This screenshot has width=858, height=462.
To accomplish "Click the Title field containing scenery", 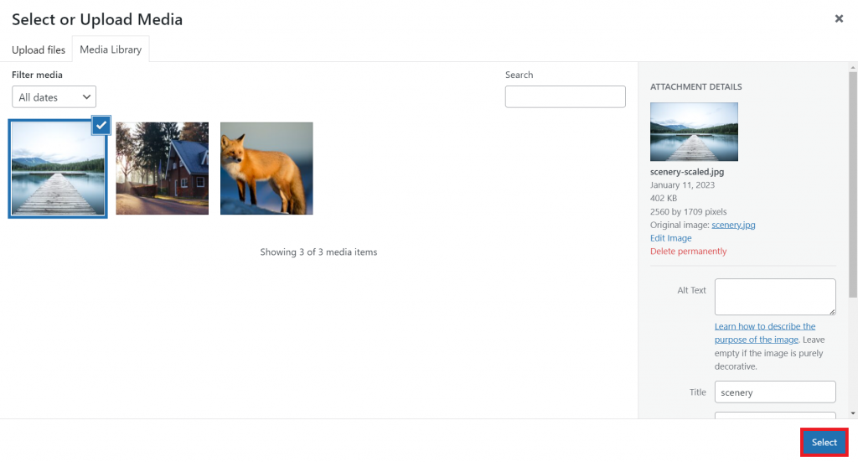I will [x=775, y=392].
